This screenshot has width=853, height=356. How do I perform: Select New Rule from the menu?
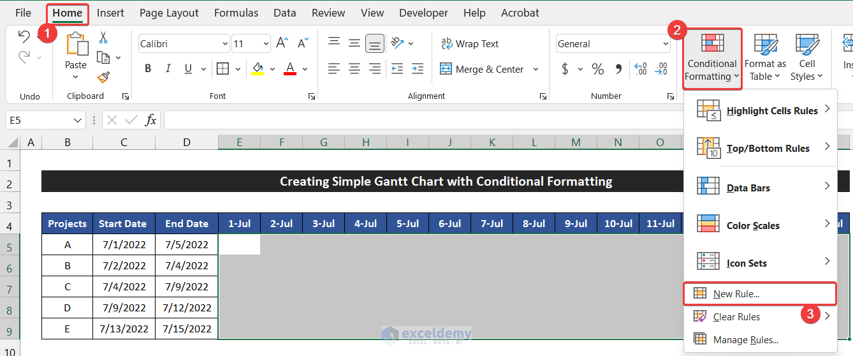coord(736,294)
